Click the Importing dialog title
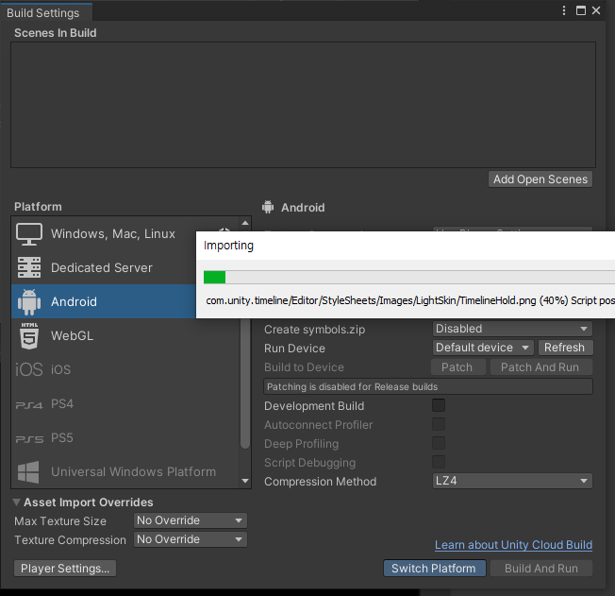 click(228, 246)
